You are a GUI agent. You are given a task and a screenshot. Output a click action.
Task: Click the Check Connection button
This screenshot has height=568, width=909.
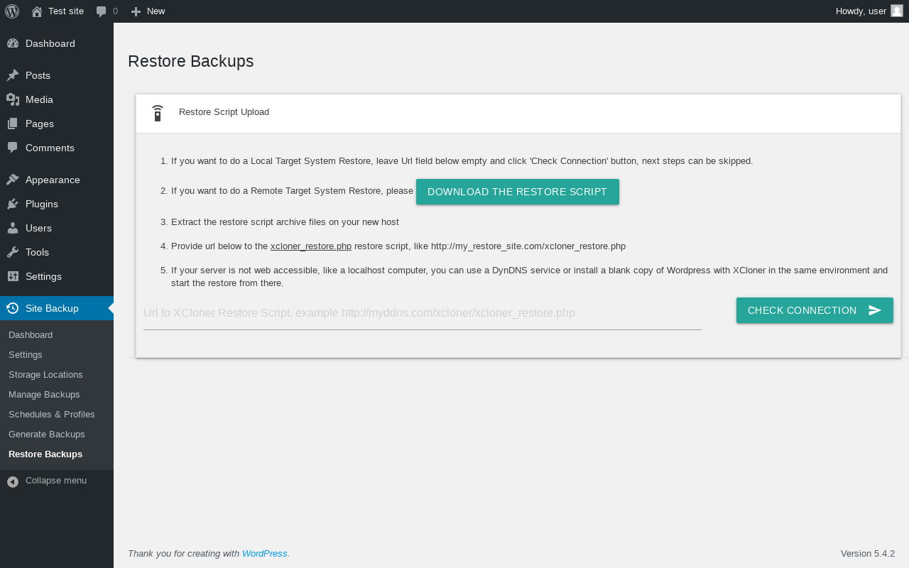814,310
